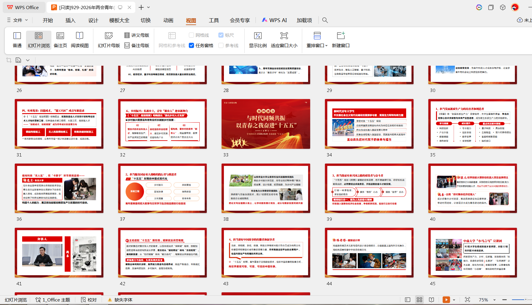This screenshot has height=305, width=532.
Task: Fit slide to window (适应窗口大小)
Action: click(x=284, y=40)
